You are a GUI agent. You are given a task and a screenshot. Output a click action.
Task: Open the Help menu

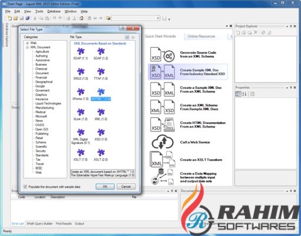(84, 11)
